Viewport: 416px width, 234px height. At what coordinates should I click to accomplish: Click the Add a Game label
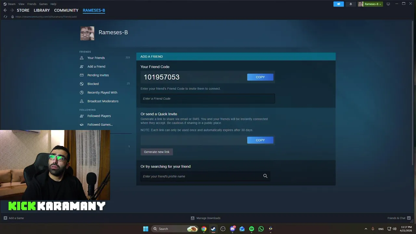[16, 218]
